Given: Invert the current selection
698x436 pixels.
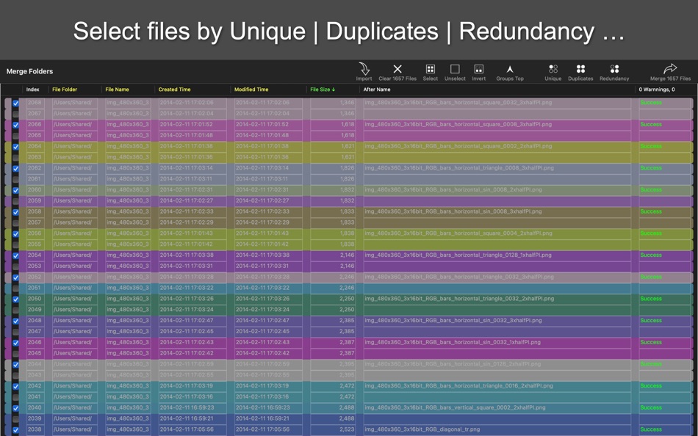Looking at the screenshot, I should click(x=478, y=71).
